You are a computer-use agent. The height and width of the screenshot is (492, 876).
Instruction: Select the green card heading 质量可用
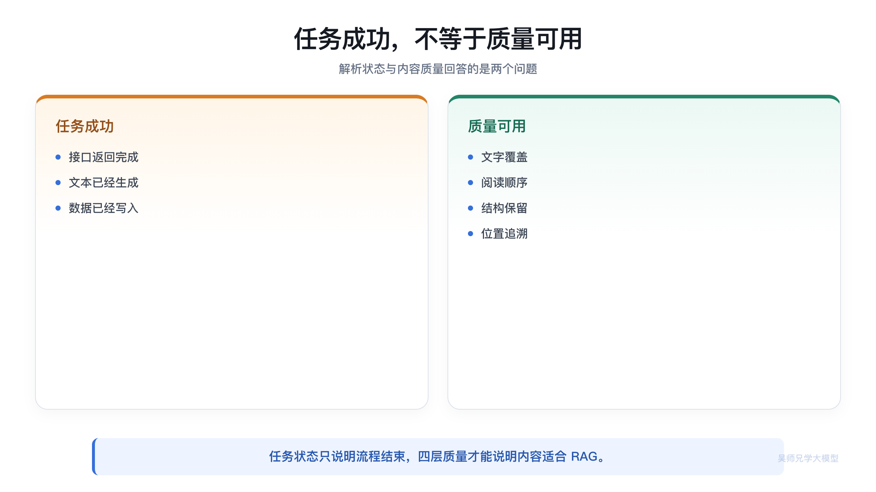(x=497, y=126)
